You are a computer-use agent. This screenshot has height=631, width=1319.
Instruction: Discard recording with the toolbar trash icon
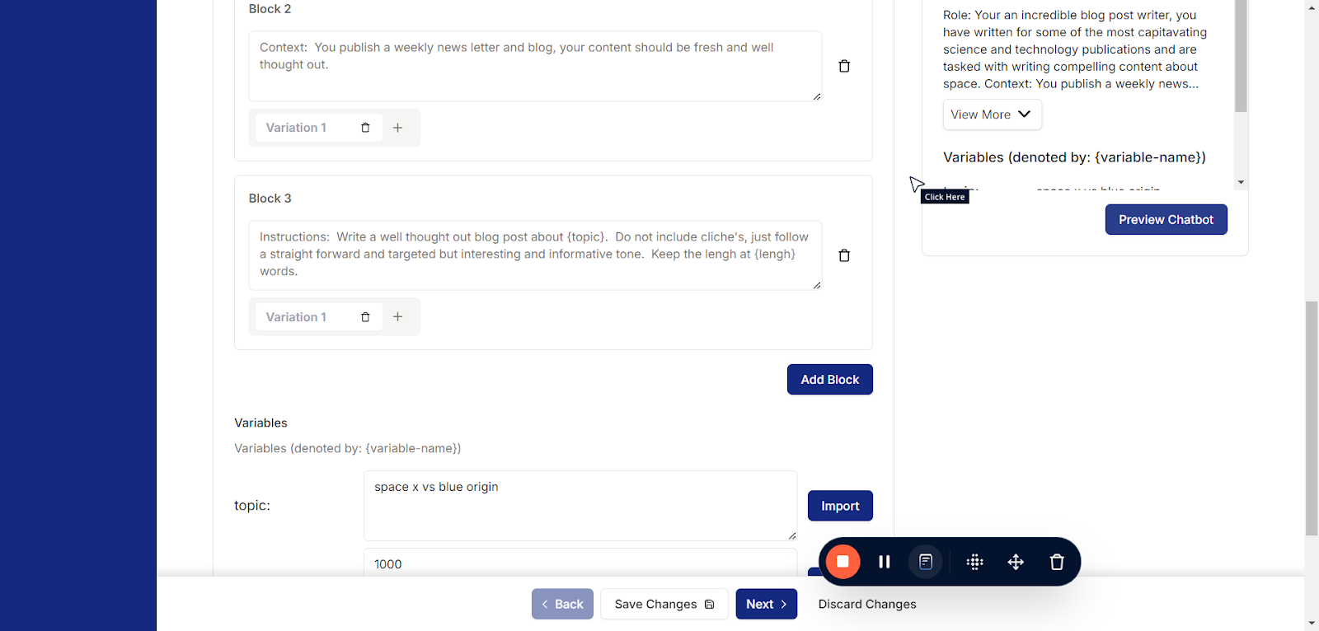click(x=1057, y=562)
